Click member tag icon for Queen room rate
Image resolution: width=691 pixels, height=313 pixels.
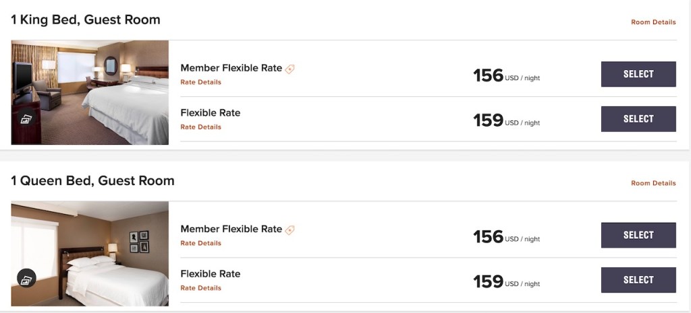[290, 230]
